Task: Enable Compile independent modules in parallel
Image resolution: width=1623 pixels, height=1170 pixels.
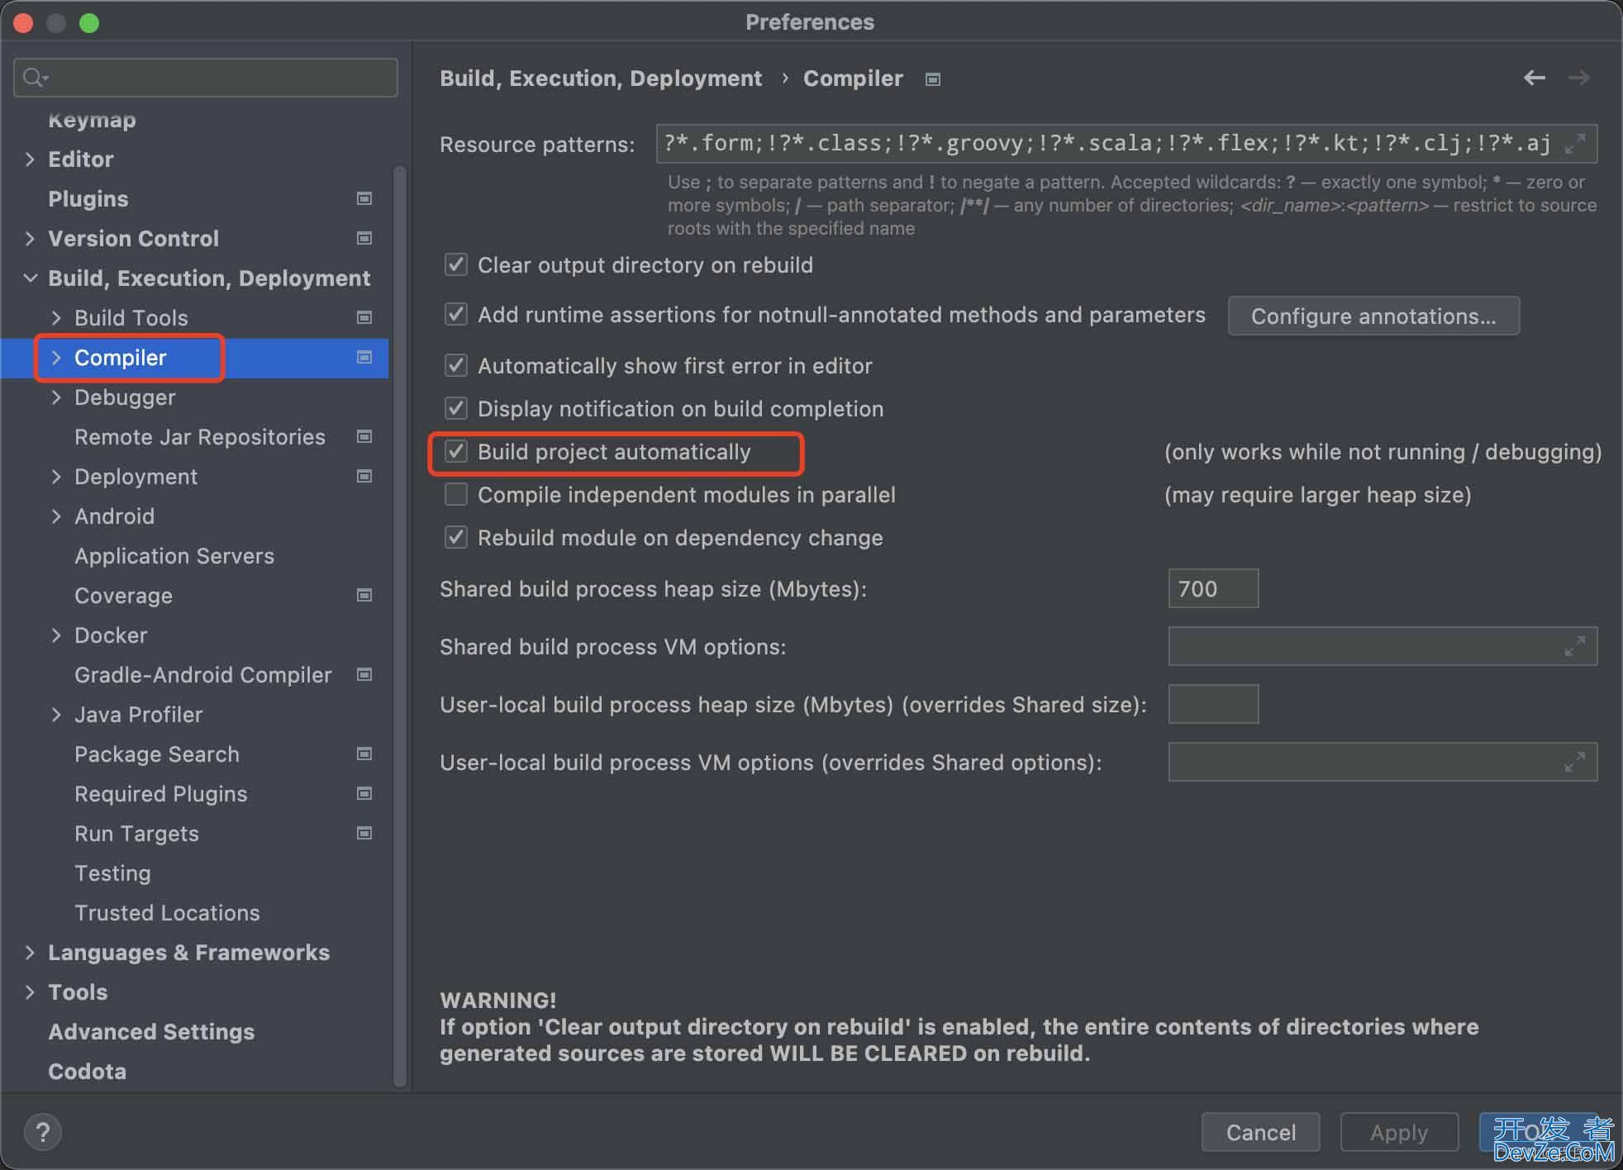Action: point(456,494)
